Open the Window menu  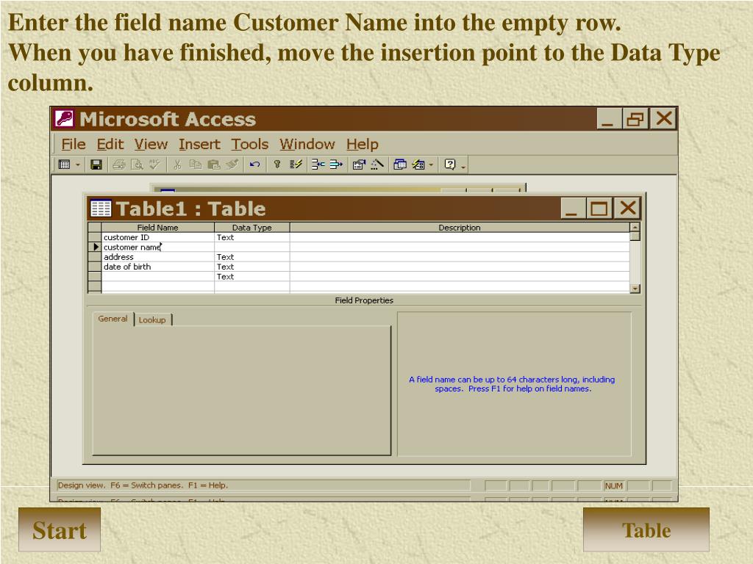[307, 144]
